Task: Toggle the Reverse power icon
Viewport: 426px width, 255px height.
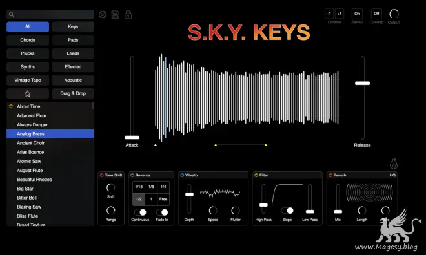Action: [x=132, y=175]
